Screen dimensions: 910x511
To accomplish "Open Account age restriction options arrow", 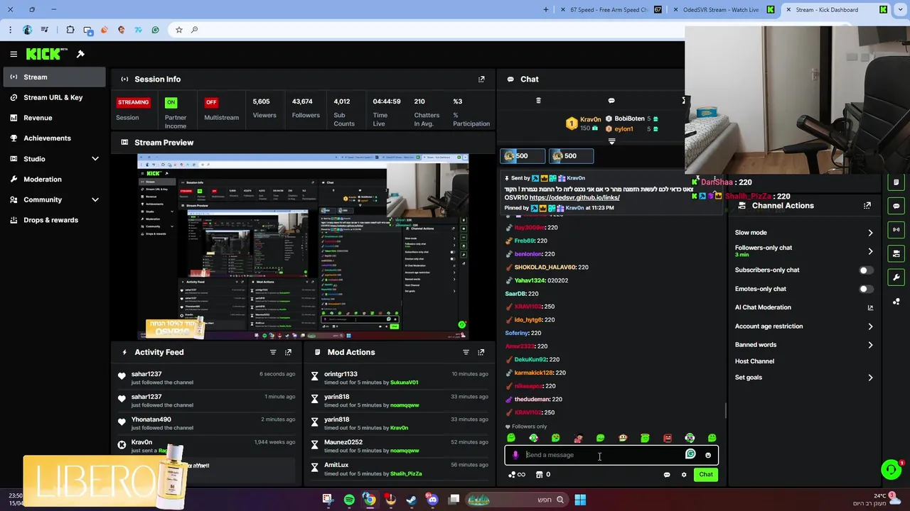I will coord(870,326).
